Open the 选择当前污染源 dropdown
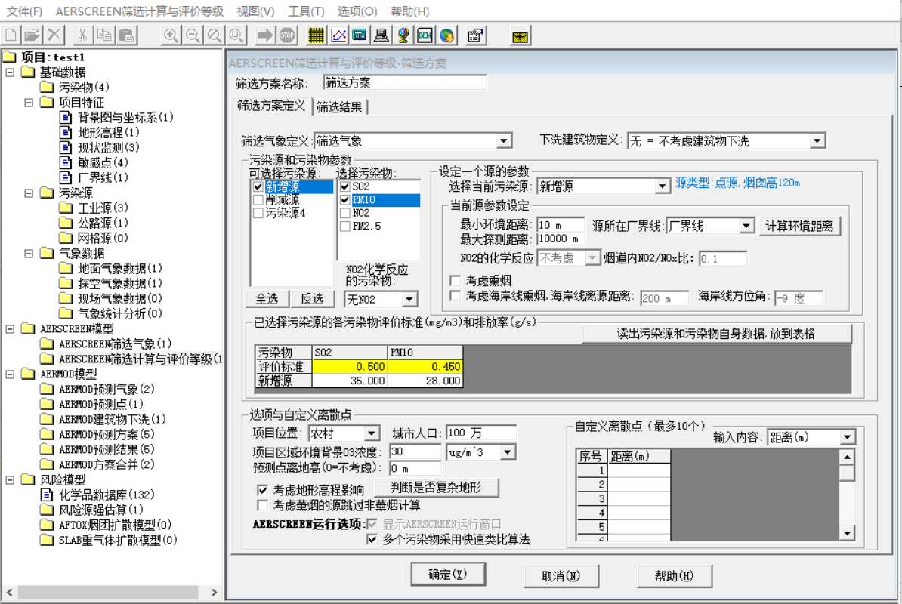This screenshot has width=902, height=604. click(x=662, y=186)
